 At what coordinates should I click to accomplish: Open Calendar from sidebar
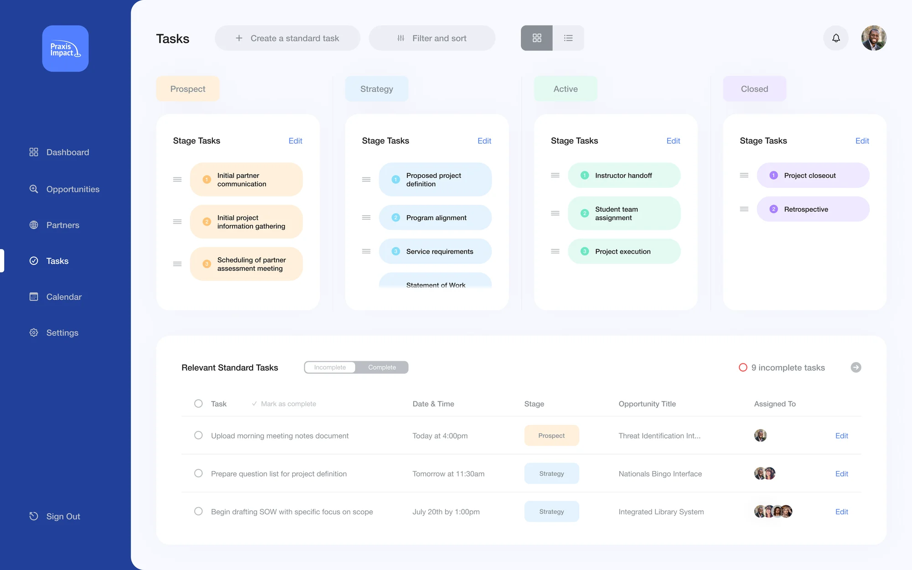(56, 297)
